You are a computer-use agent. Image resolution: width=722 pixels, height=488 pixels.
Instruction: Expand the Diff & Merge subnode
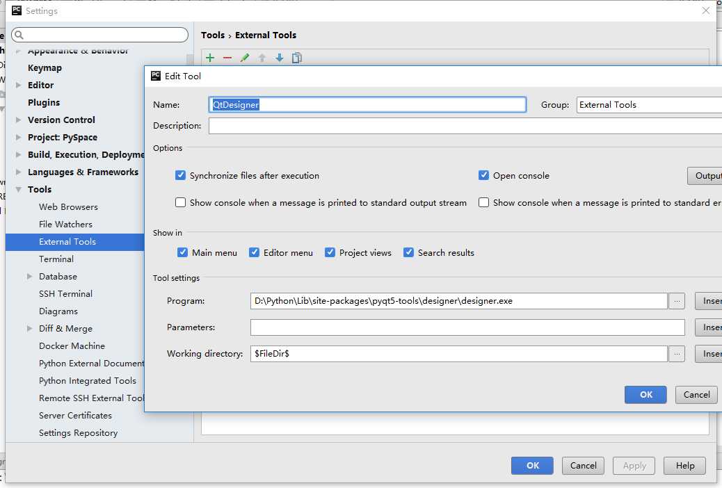pyautogui.click(x=29, y=329)
